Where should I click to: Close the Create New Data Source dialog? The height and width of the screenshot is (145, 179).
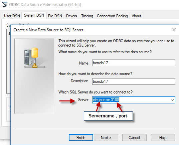click(174, 30)
